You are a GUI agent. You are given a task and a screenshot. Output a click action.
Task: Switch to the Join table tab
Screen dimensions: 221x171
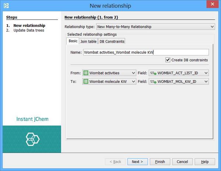tap(88, 41)
